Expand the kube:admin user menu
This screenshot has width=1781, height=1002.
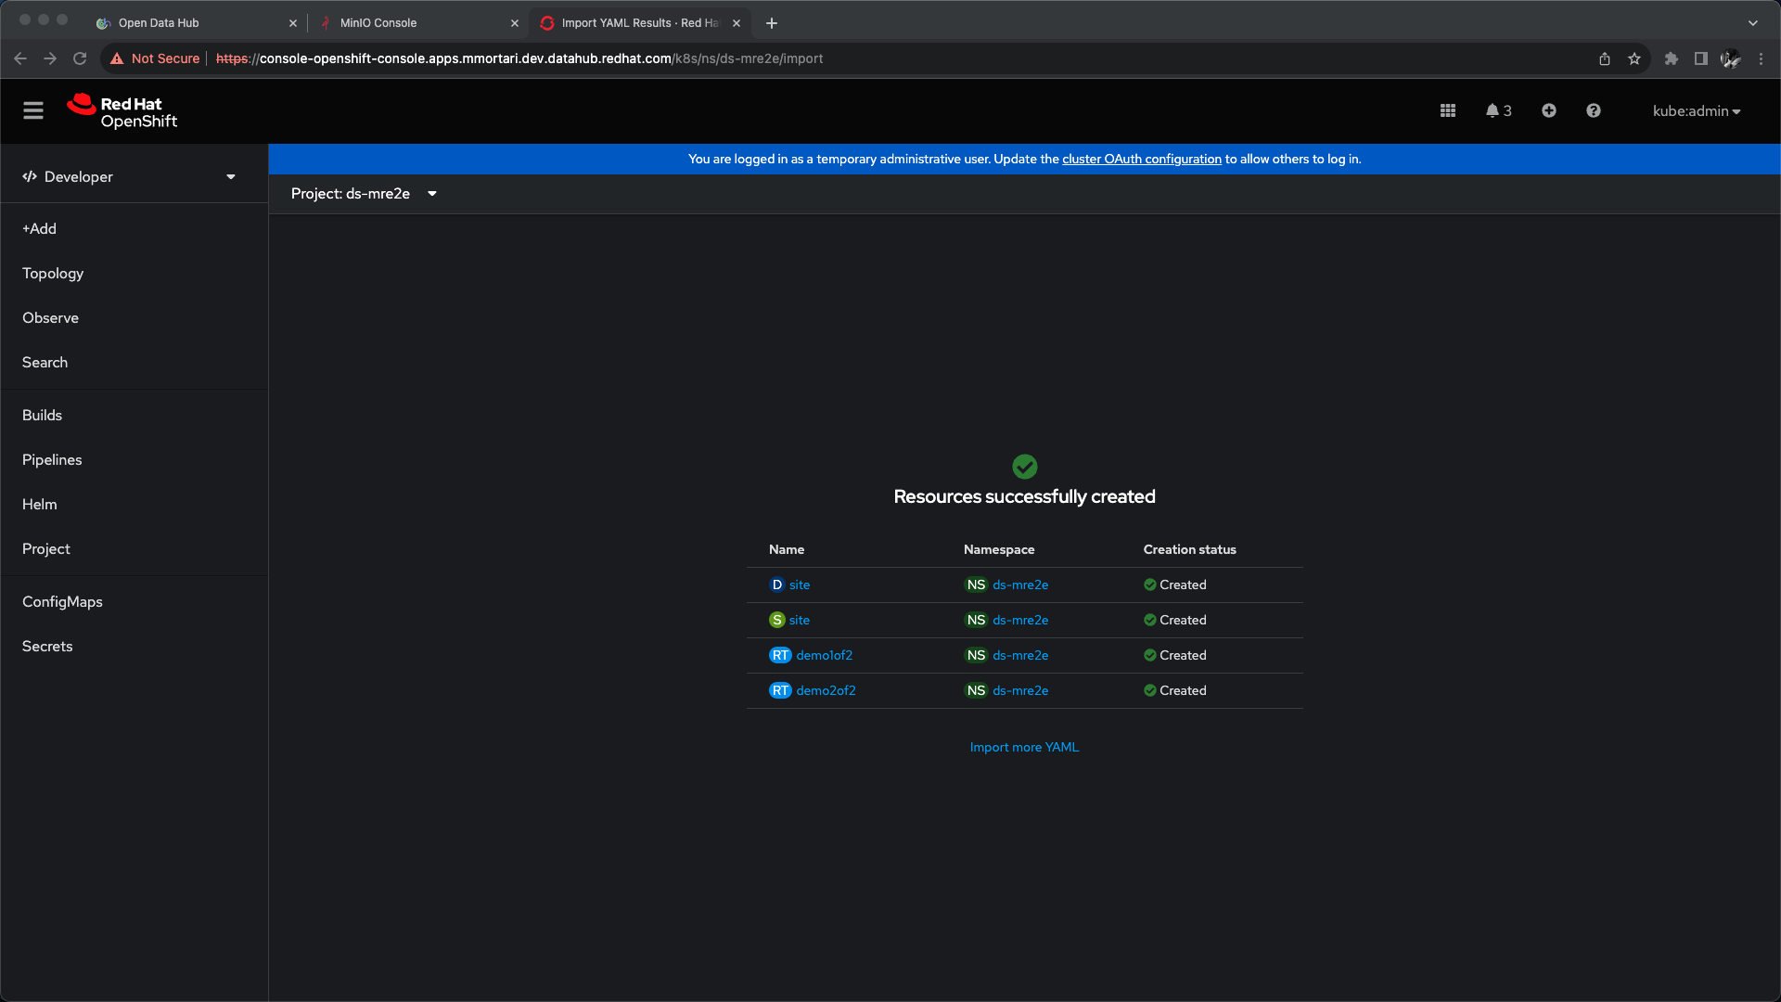coord(1696,110)
